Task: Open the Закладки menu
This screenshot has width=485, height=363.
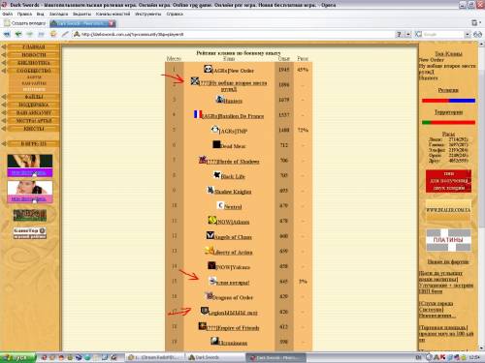Action: (58, 14)
